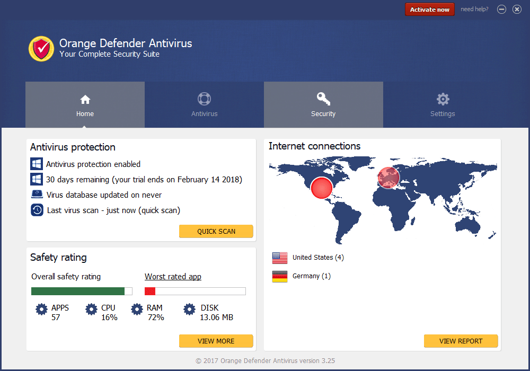Click the clock icon beside Last virus scan
This screenshot has width=530, height=371.
click(37, 210)
